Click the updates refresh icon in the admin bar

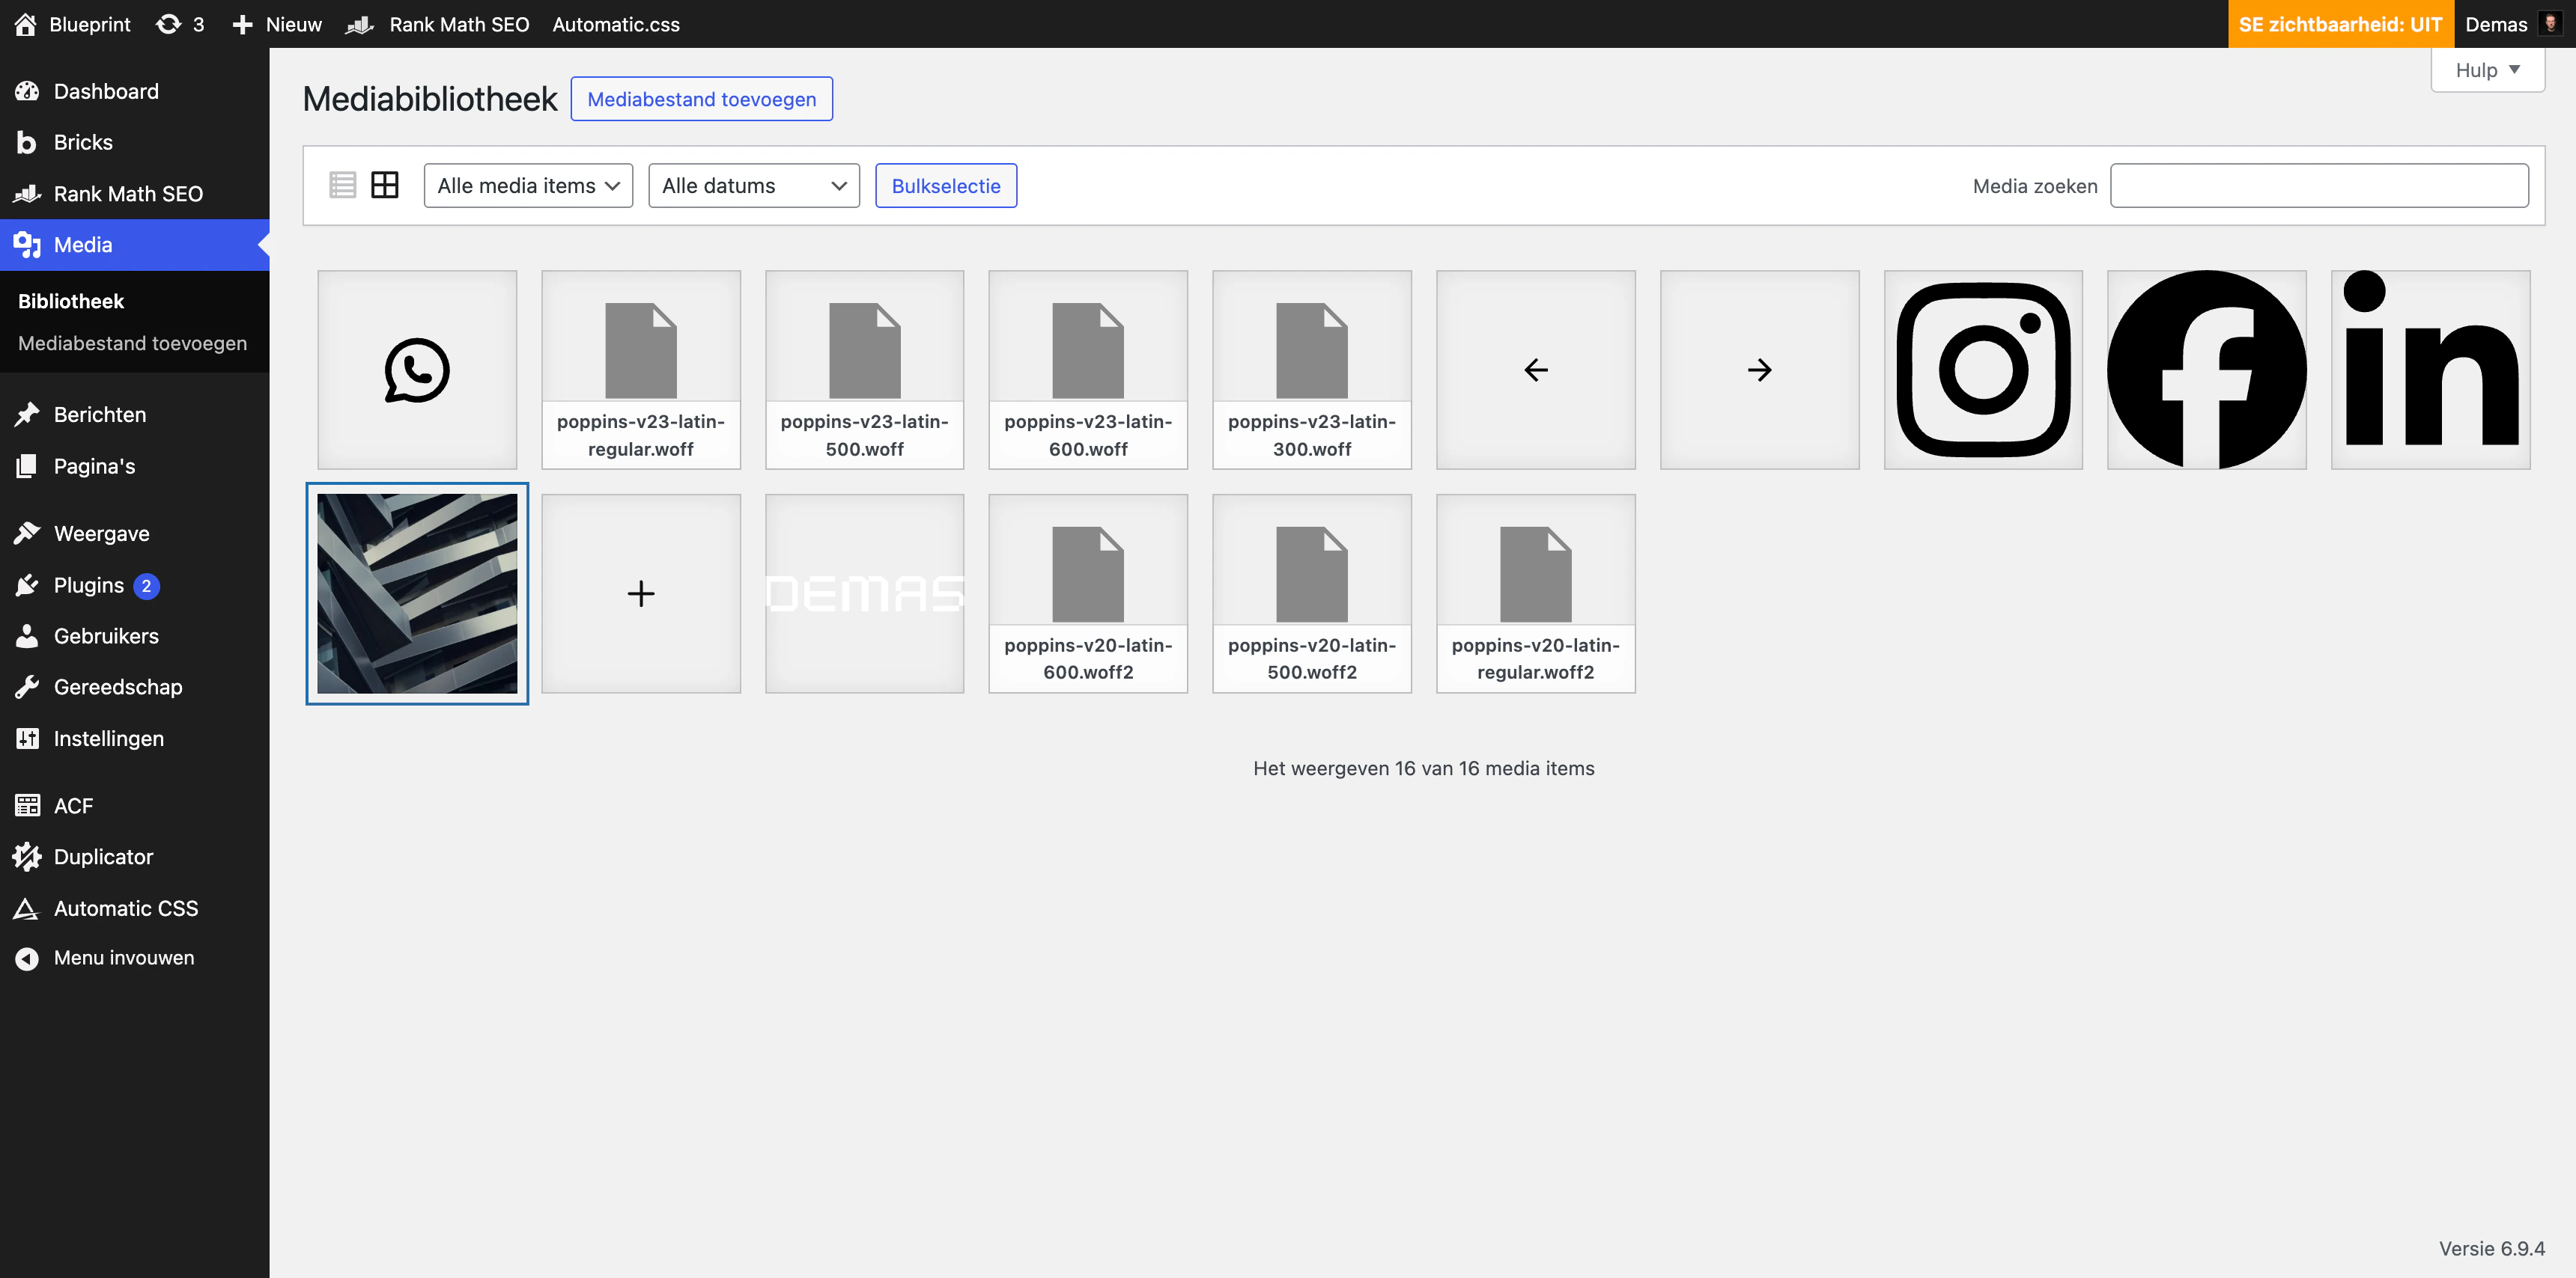[x=168, y=24]
